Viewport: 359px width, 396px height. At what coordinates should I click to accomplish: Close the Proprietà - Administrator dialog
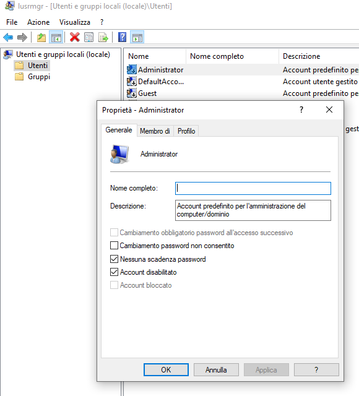click(329, 110)
